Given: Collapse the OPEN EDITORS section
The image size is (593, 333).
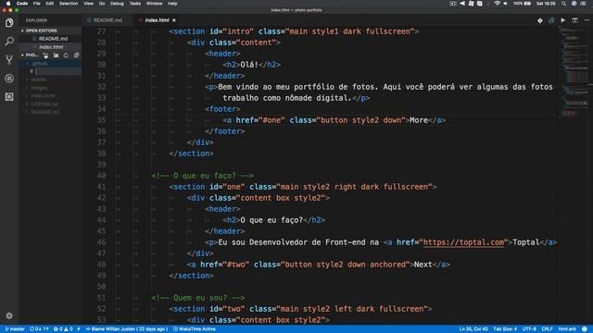Looking at the screenshot, I should click(x=41, y=31).
